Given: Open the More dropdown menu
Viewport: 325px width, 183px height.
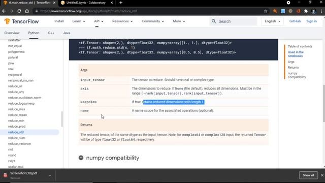Looking at the screenshot, I should click(x=179, y=21).
